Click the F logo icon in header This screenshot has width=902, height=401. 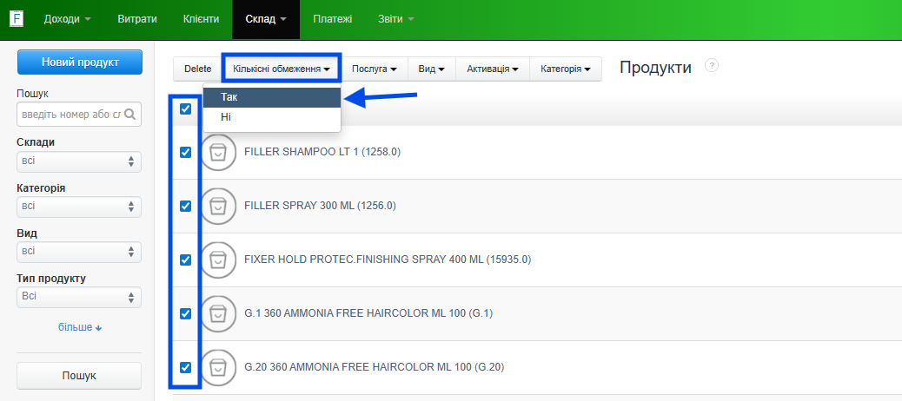pyautogui.click(x=17, y=18)
